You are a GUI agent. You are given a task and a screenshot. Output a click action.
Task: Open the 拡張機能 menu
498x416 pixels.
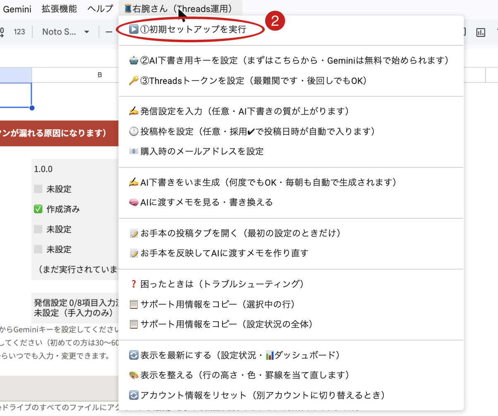[x=59, y=9]
